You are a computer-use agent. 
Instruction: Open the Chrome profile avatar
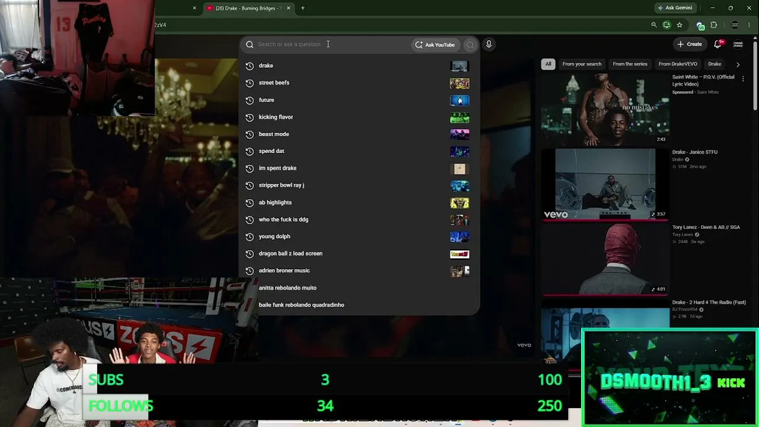(x=735, y=25)
